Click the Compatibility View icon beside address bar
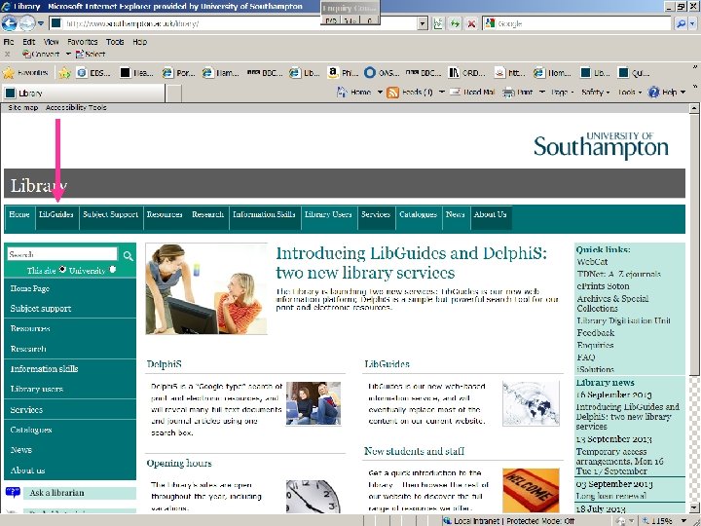Viewport: 701px width, 526px height. coord(438,23)
